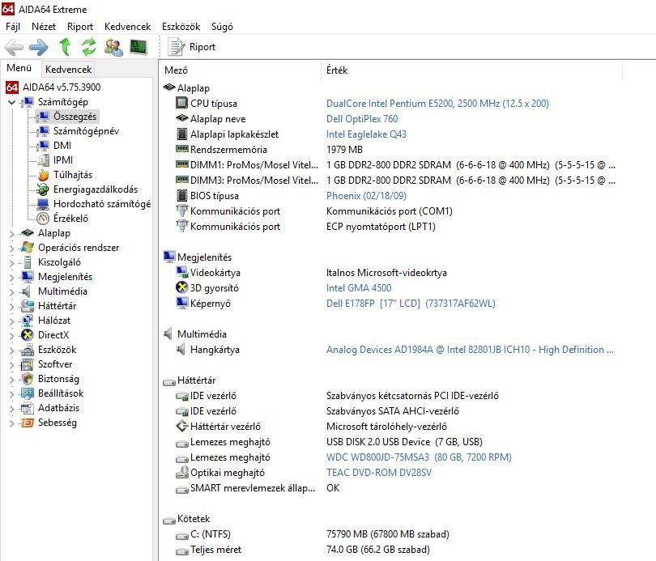Click the Adatbázis icon in the tree
This screenshot has width=656, height=561.
(28, 408)
